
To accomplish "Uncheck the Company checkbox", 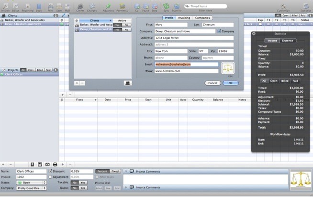I will 219,31.
